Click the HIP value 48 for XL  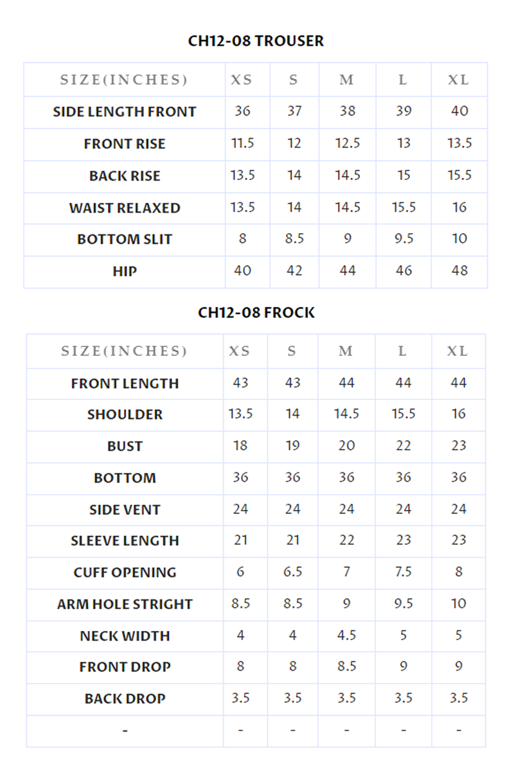click(459, 270)
